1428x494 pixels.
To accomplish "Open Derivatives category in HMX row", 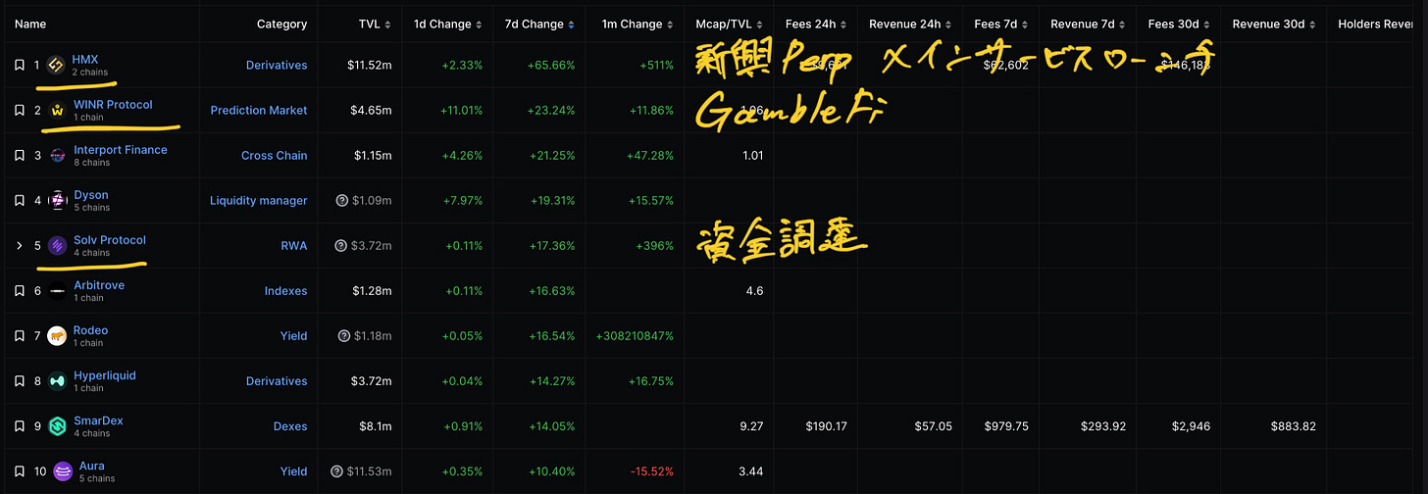I will coord(277,66).
